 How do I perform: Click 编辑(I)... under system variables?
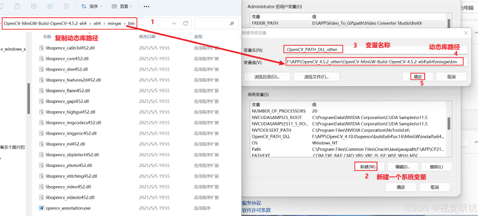point(403,166)
